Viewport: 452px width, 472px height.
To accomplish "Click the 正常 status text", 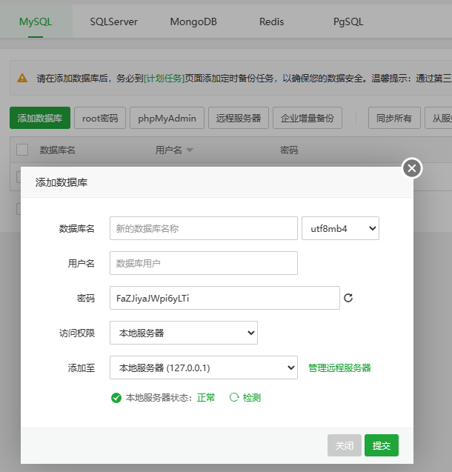I will 206,398.
